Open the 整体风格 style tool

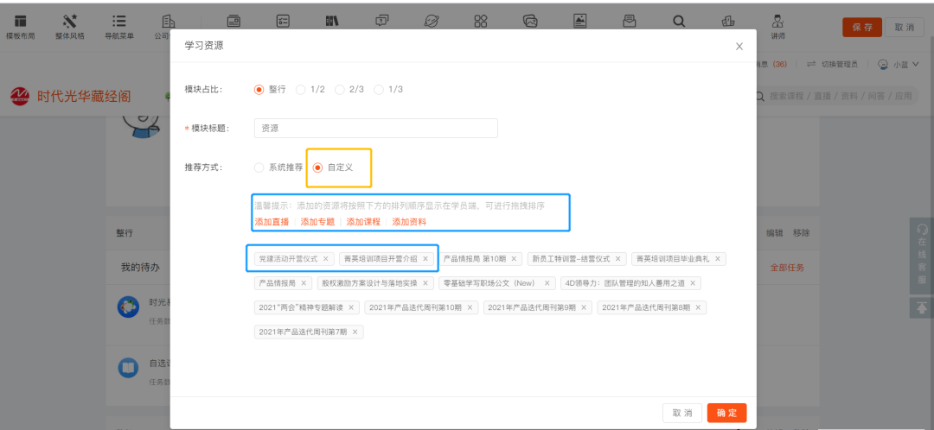(70, 26)
